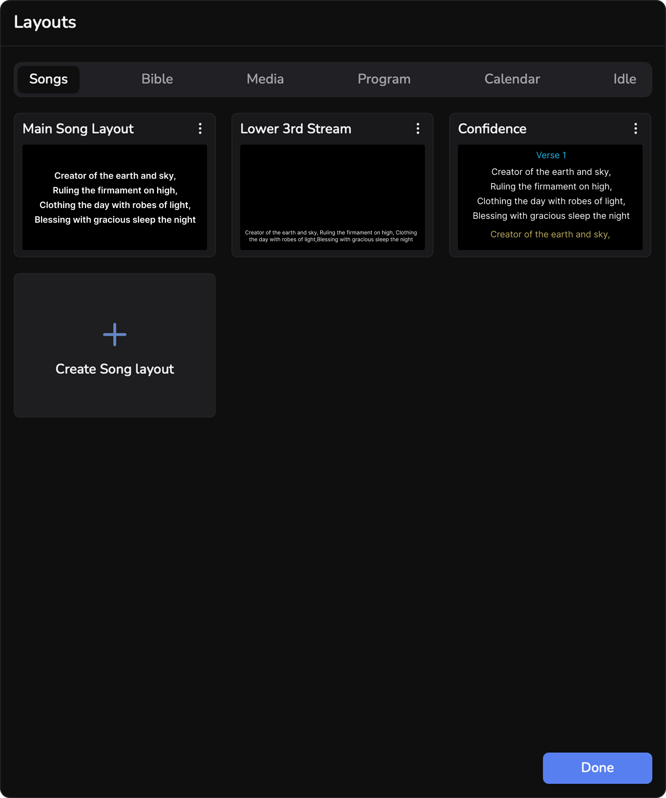
Task: Click the Layouts dialog heading
Action: coord(45,22)
